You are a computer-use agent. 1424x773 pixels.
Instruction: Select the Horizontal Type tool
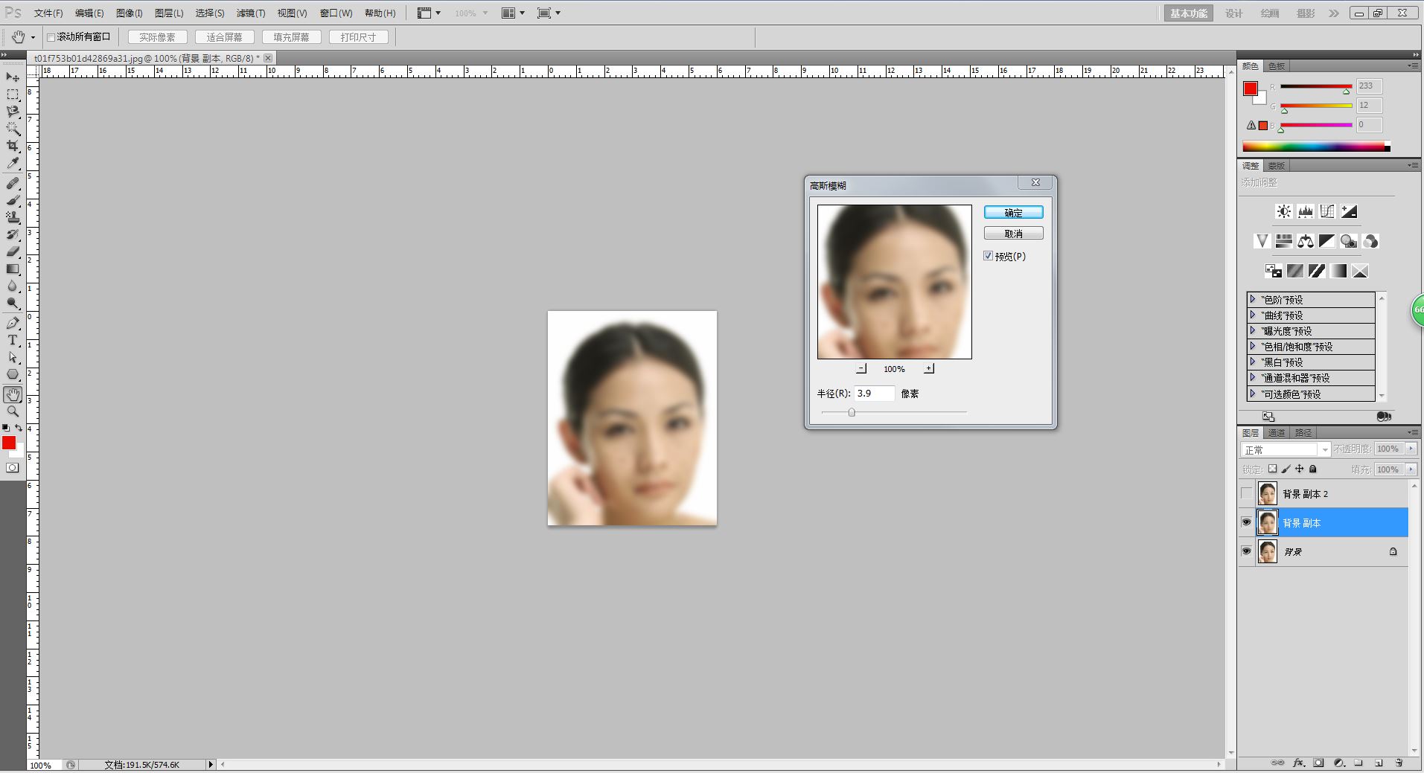[x=13, y=340]
